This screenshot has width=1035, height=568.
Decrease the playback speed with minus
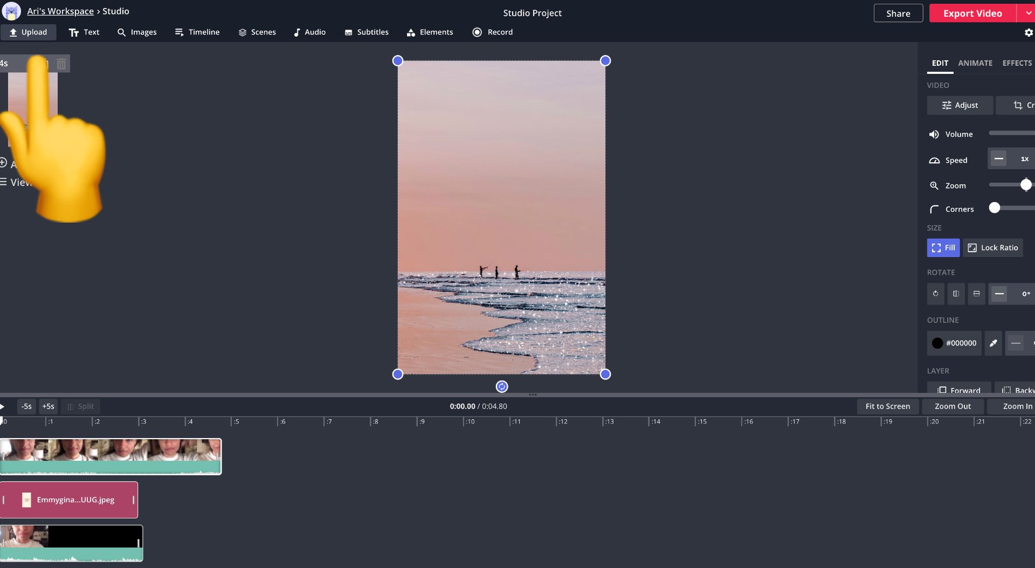pos(998,159)
